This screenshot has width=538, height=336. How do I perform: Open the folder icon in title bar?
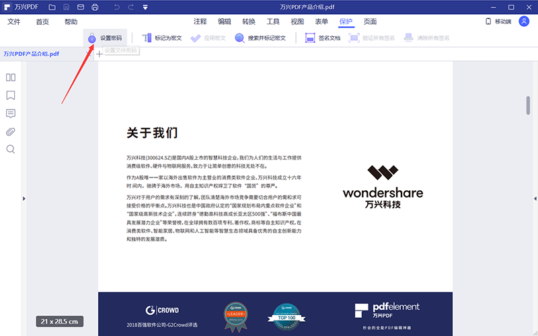[52, 7]
